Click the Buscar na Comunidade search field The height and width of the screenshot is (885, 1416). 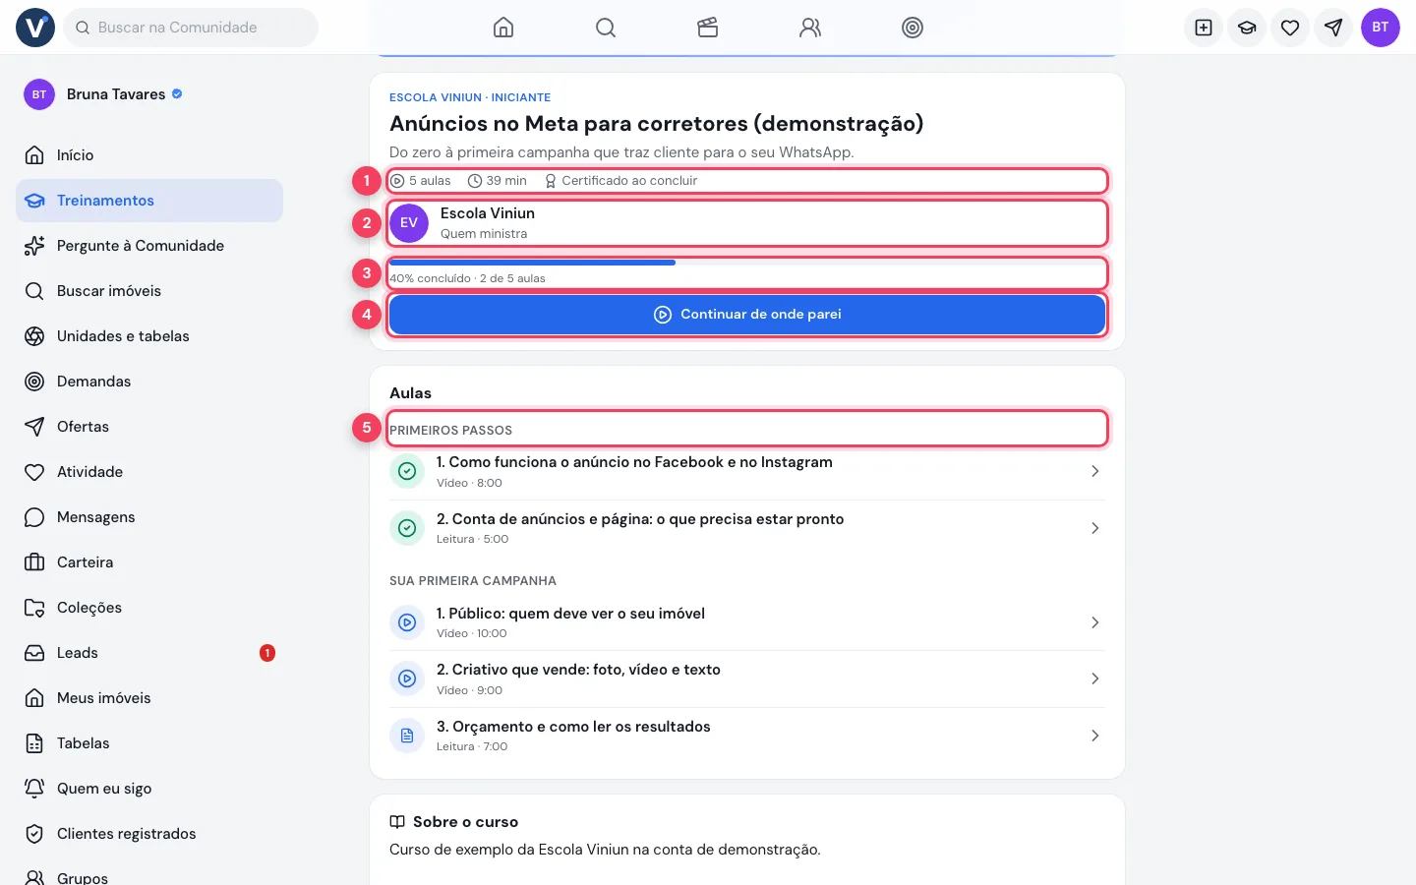click(191, 28)
